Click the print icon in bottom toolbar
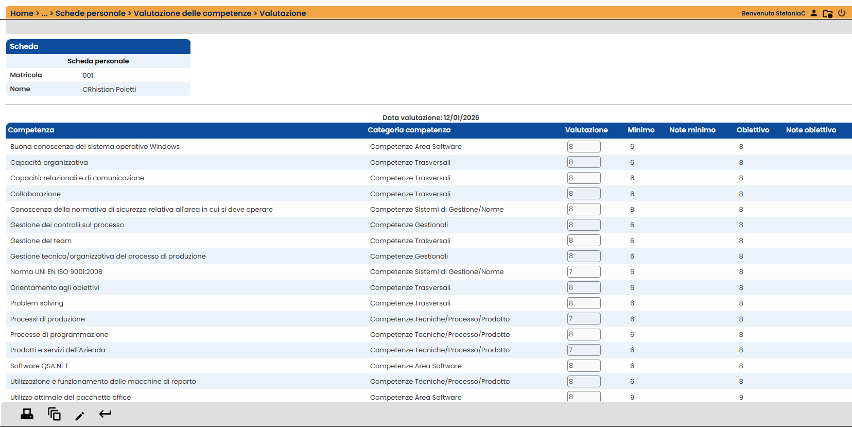The image size is (852, 427). pyautogui.click(x=27, y=414)
